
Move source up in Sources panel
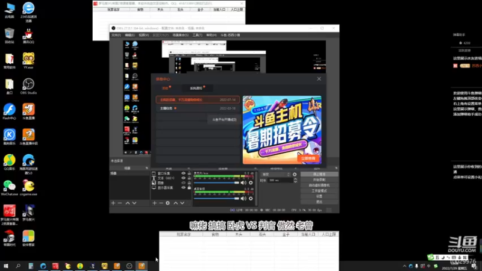tap(175, 203)
